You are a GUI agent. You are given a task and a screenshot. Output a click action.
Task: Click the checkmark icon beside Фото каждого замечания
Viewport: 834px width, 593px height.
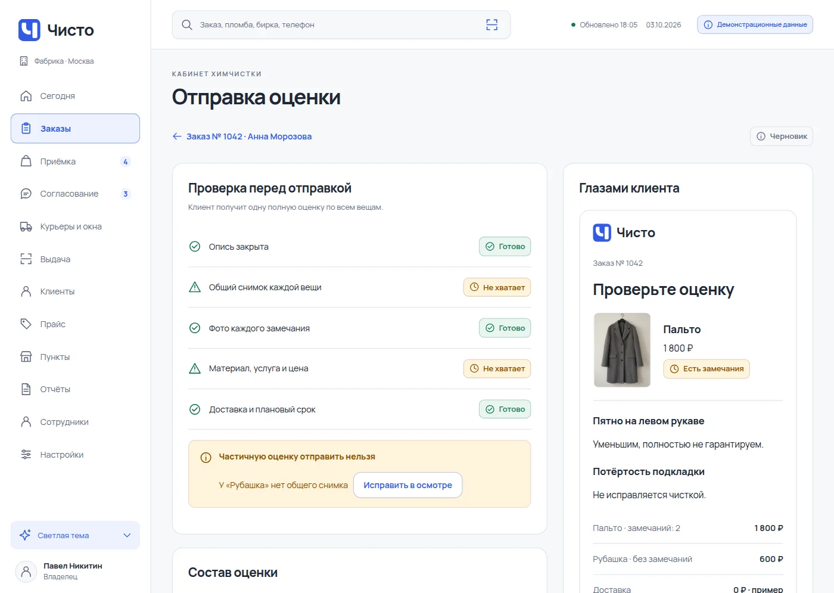195,328
